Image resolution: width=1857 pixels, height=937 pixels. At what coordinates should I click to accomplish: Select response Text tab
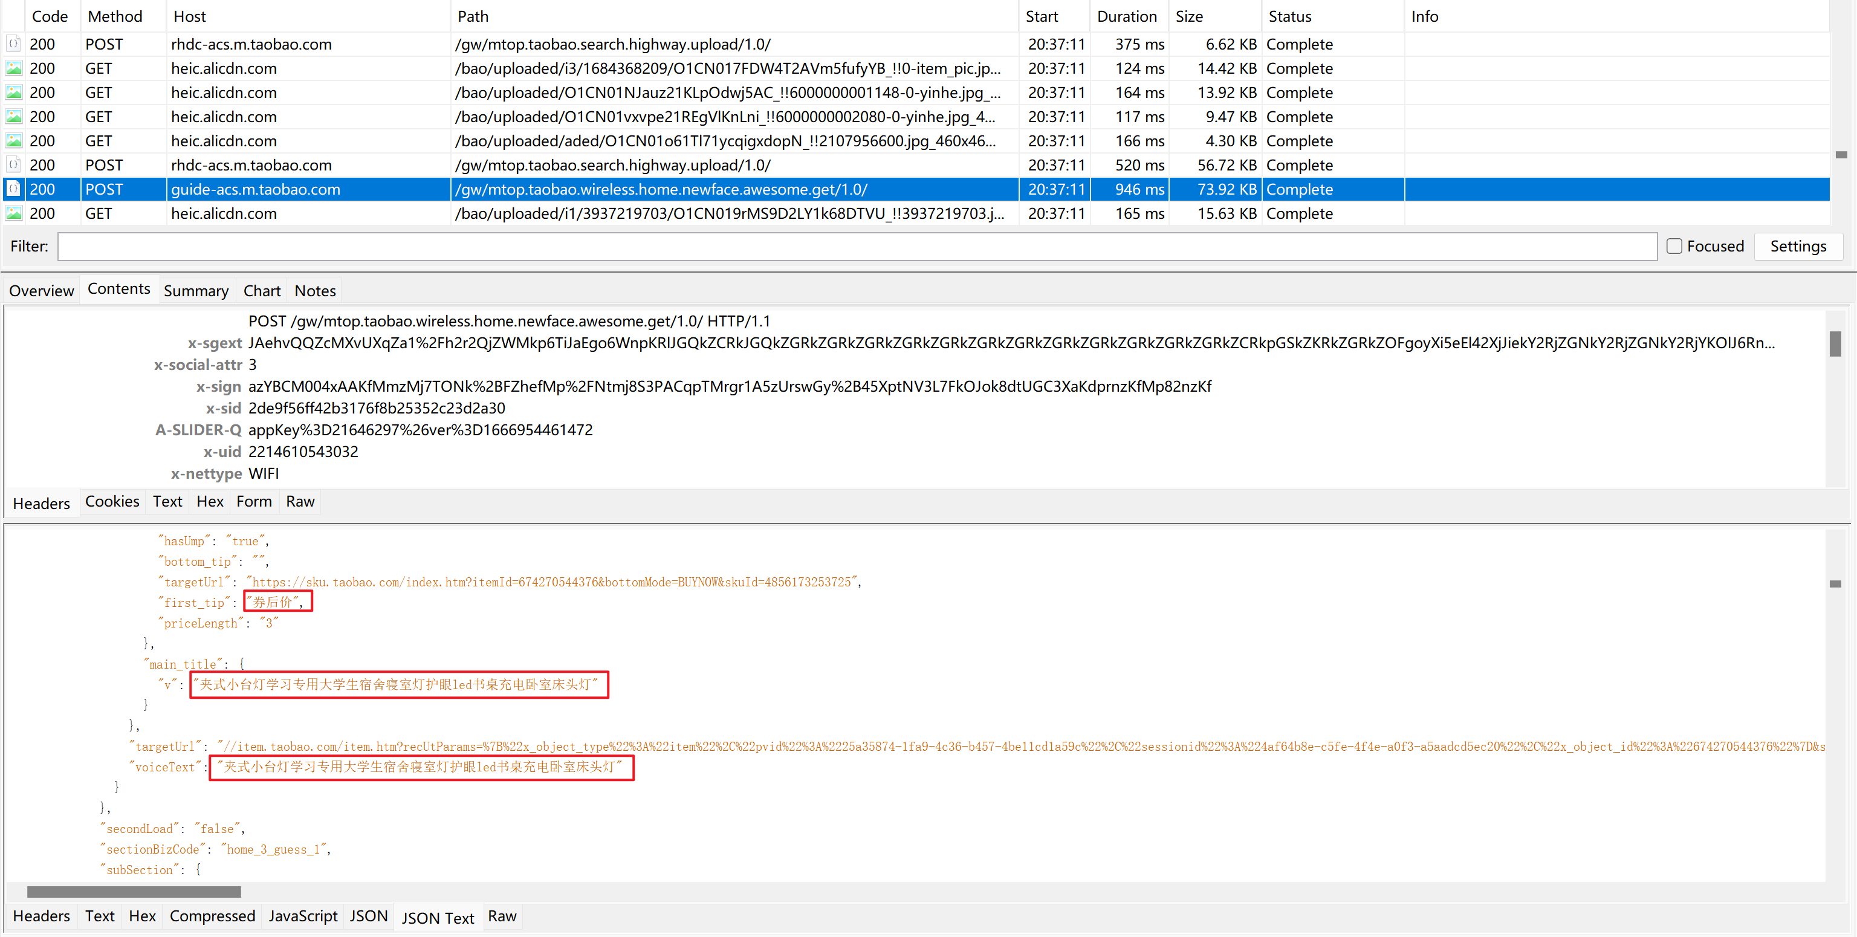click(x=100, y=916)
